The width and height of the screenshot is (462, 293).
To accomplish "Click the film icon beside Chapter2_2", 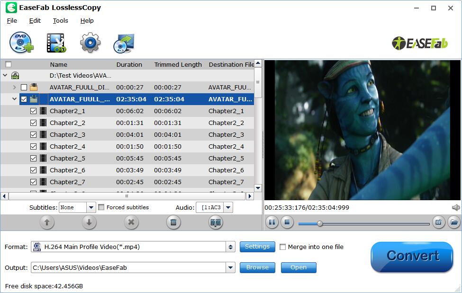I will click(x=43, y=123).
